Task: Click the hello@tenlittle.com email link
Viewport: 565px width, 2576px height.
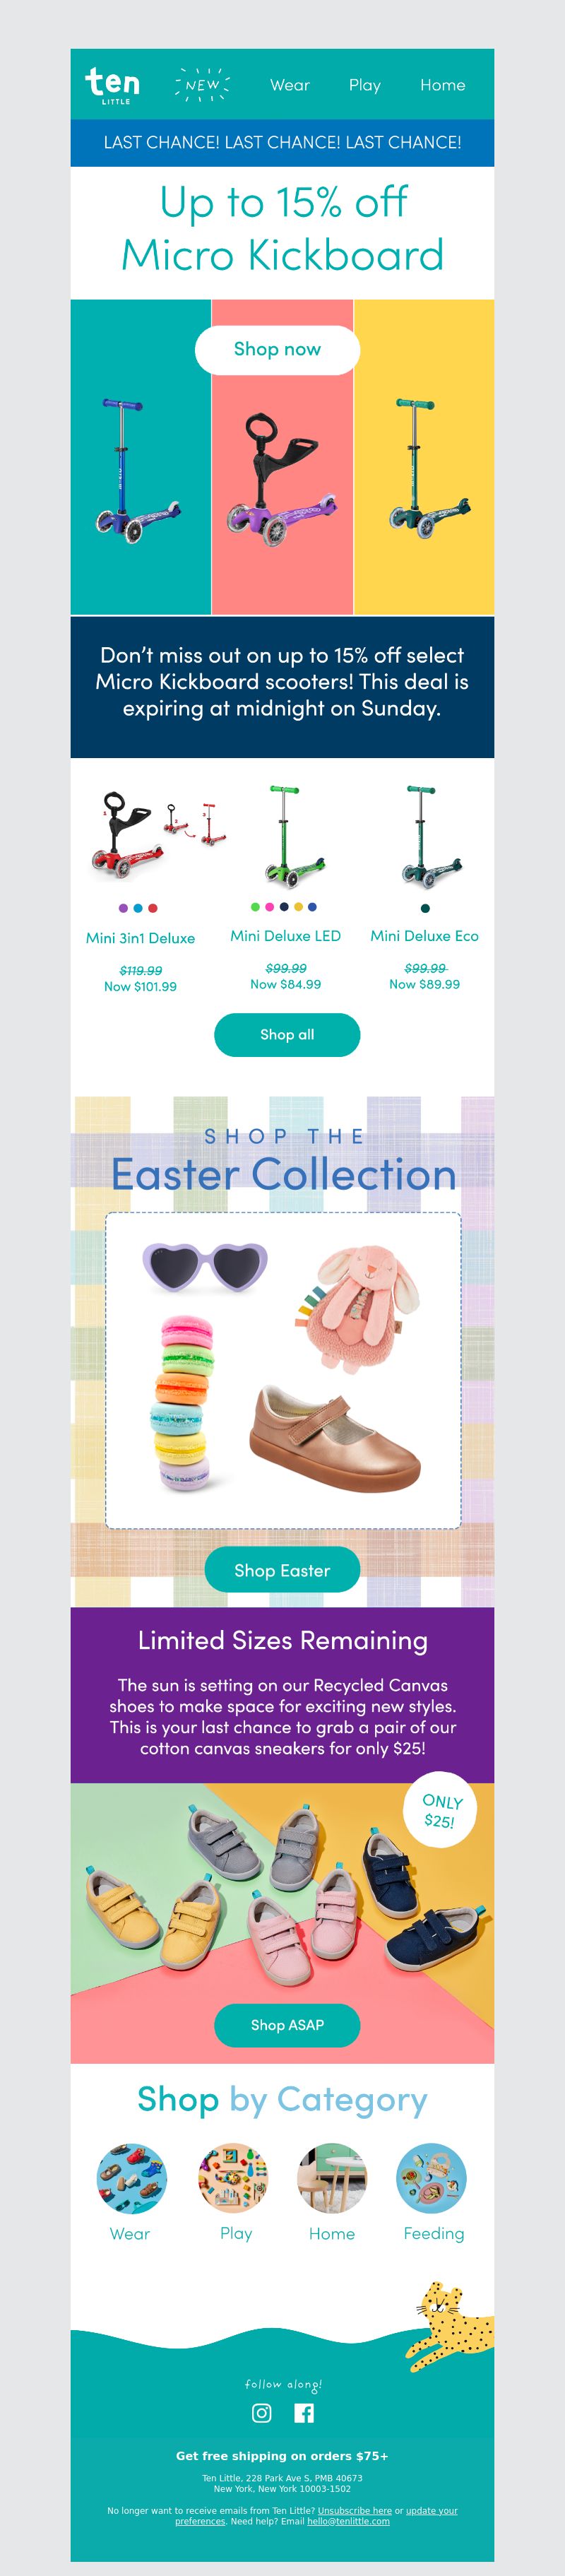Action: click(348, 2521)
